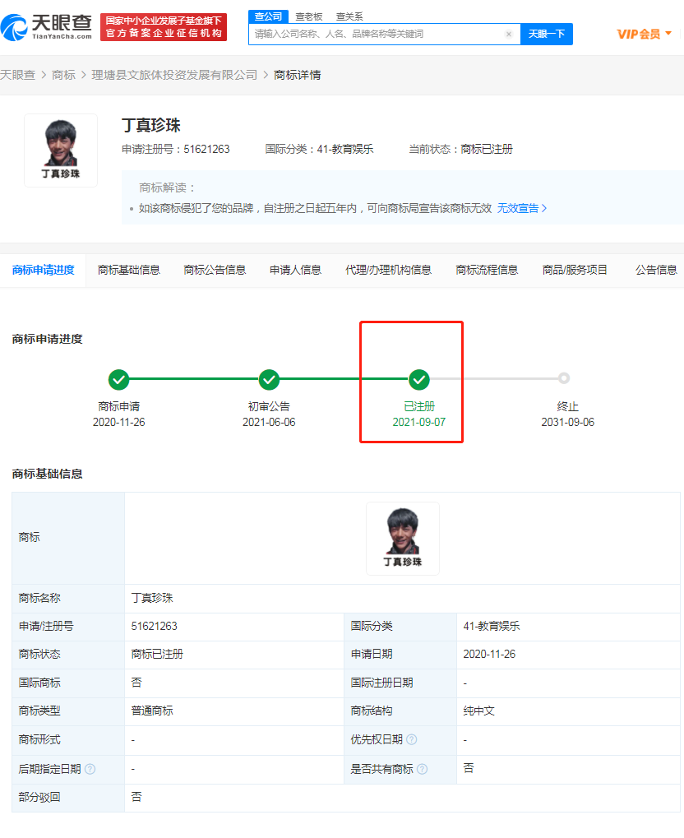
Task: Open the VIP会员 dropdown
Action: [x=644, y=35]
